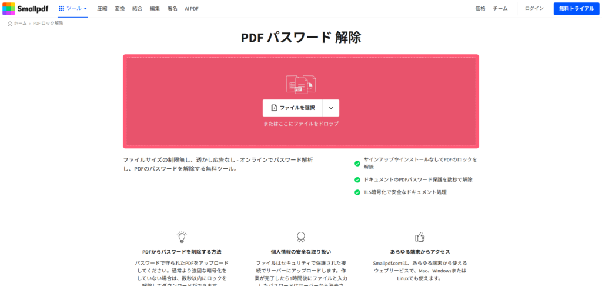The height and width of the screenshot is (286, 602).
Task: Click the PDF documents icon in drop zone
Action: pos(300,84)
